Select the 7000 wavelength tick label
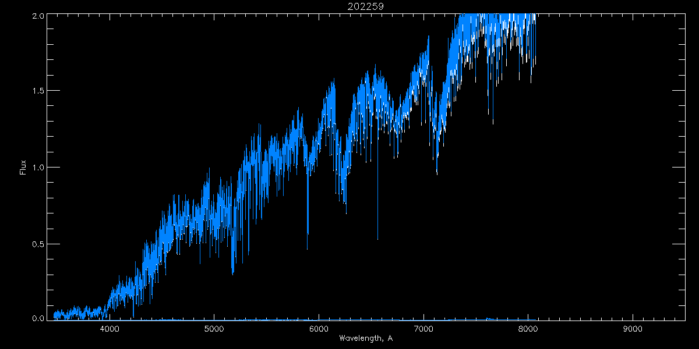This screenshot has height=349, width=699. (423, 329)
